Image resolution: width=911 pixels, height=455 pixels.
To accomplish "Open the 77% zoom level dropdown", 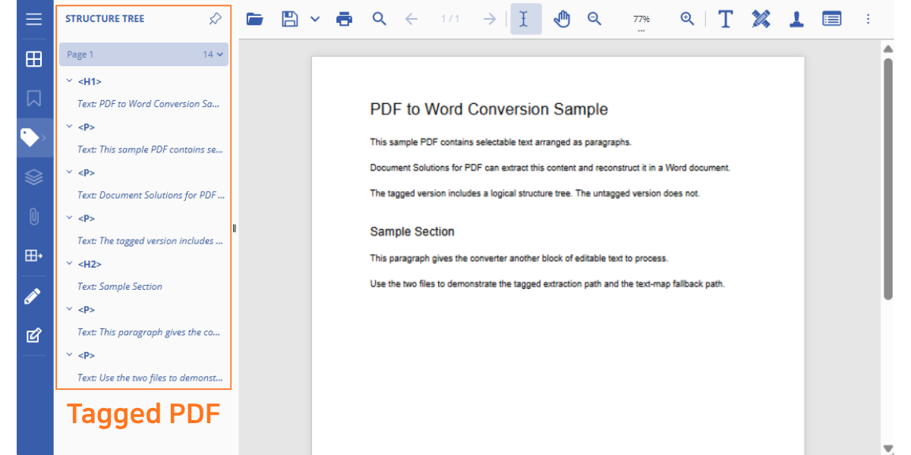I will 641,21.
